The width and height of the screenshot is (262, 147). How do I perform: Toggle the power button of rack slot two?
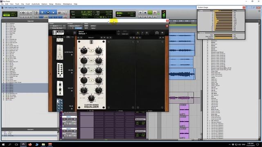[108, 38]
